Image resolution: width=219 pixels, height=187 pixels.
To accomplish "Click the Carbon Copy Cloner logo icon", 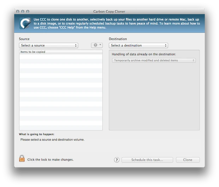I will [25, 23].
